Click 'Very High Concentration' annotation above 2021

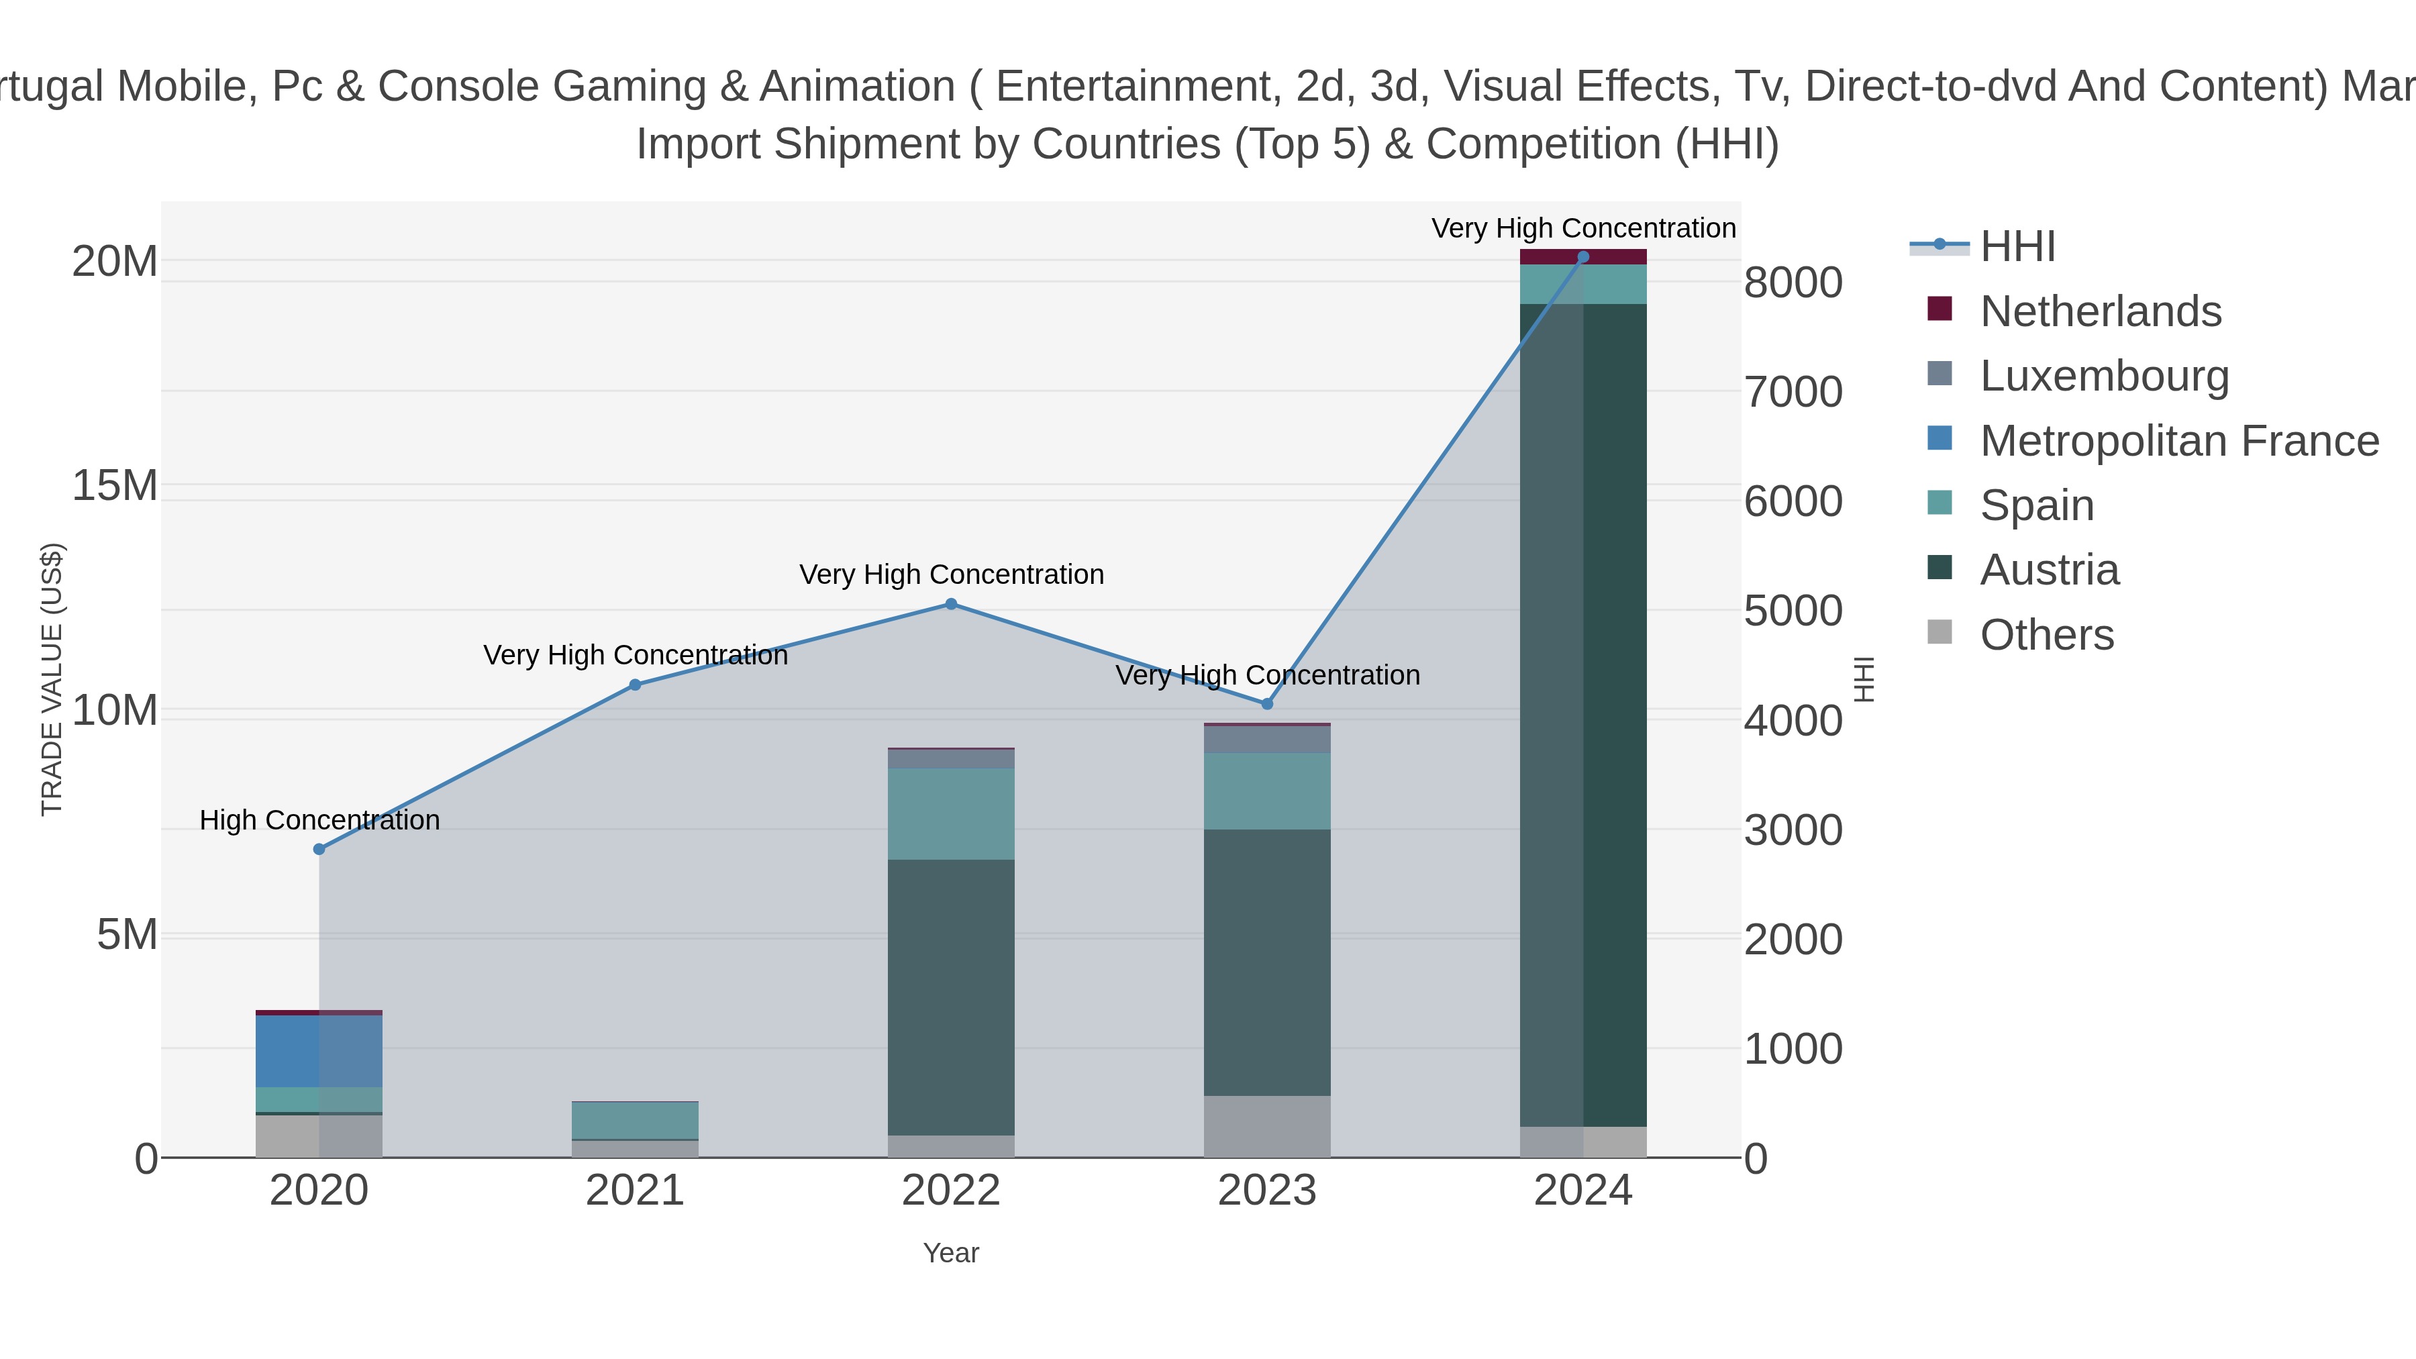point(635,654)
